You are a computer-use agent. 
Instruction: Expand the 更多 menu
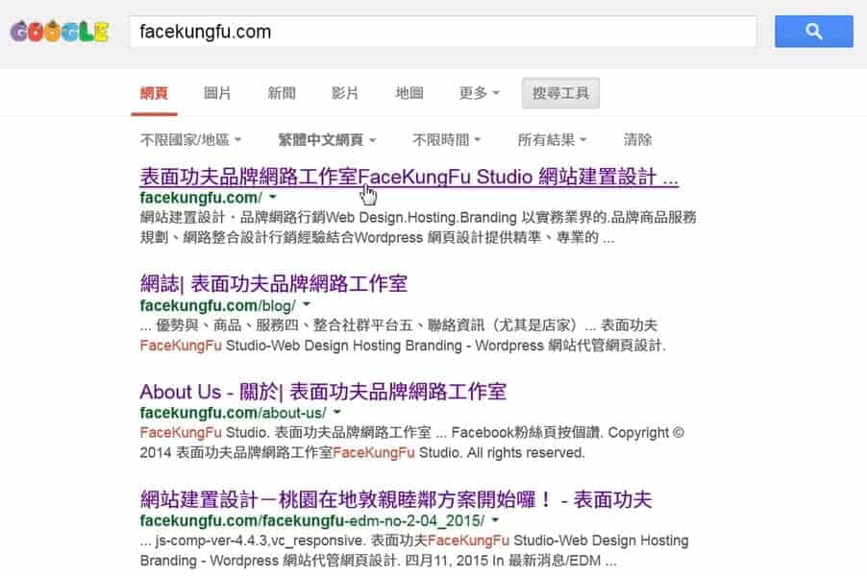[480, 93]
